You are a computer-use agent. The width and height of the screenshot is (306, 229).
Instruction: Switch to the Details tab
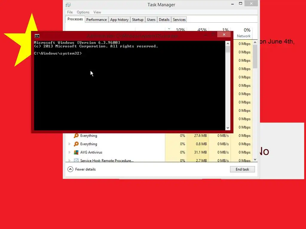pos(164,19)
